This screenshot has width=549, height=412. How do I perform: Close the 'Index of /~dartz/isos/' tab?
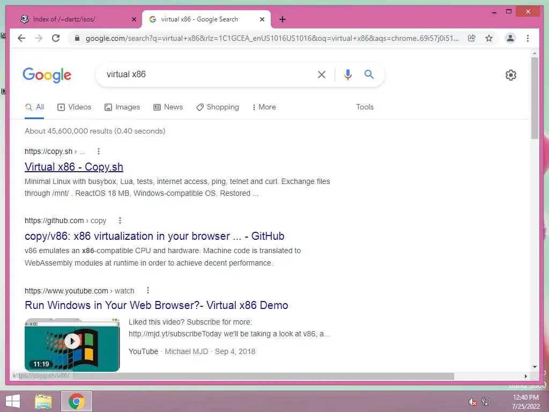(133, 19)
